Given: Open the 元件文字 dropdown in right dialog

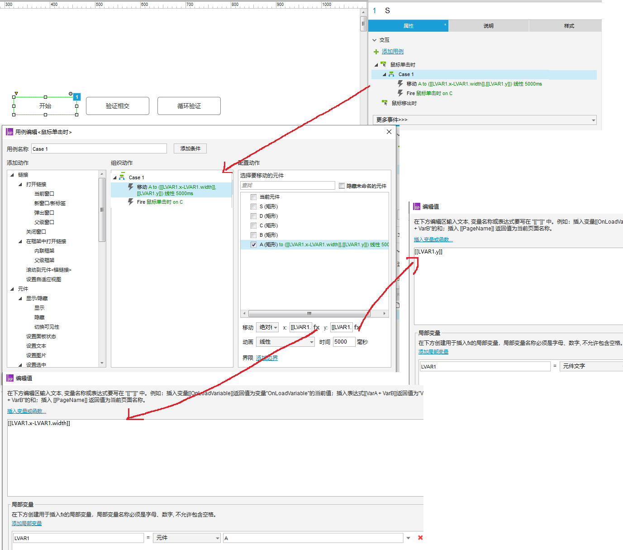Looking at the screenshot, I should click(591, 366).
